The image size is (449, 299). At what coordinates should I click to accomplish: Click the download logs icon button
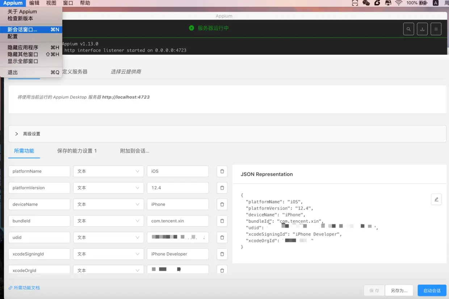(422, 29)
